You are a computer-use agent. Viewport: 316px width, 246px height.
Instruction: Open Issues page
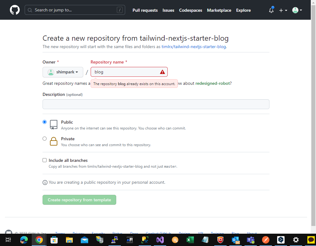pos(168,10)
